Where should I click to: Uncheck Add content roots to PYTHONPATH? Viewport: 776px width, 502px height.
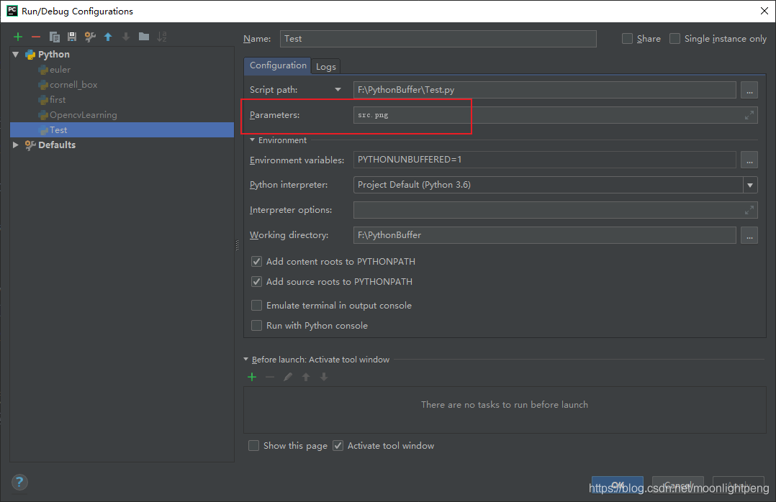[256, 262]
